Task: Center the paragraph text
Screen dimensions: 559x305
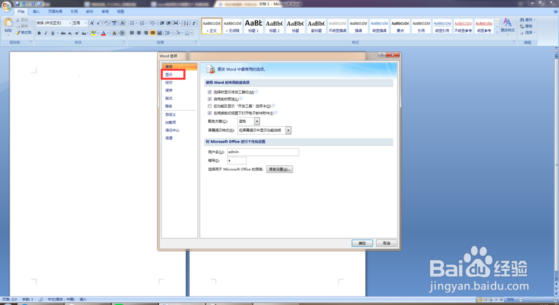Action: pyautogui.click(x=139, y=33)
